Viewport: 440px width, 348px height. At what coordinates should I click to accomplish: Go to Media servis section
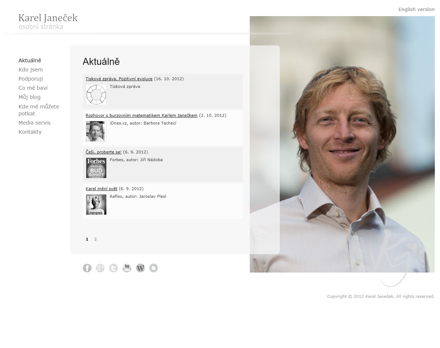point(34,123)
